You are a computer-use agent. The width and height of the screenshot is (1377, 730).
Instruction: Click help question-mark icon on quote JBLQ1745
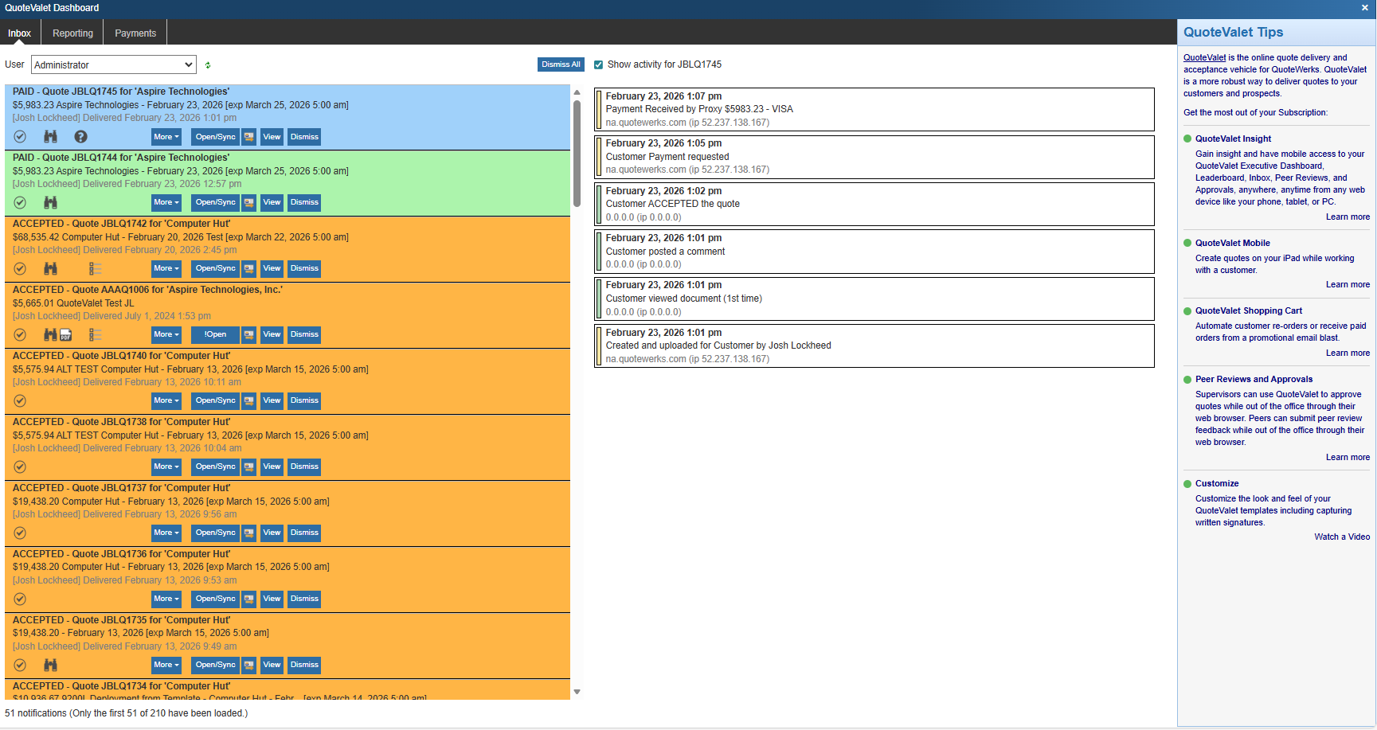tap(80, 137)
